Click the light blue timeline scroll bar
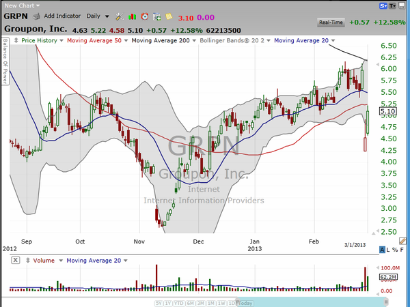 pyautogui.click(x=312, y=302)
